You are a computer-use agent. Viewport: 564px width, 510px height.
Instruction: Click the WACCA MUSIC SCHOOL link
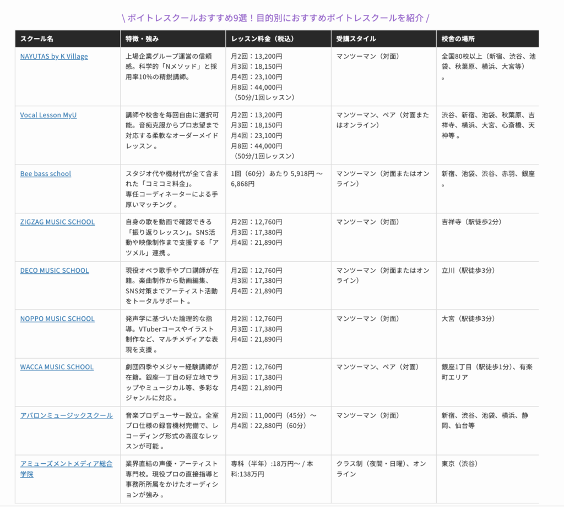[57, 367]
